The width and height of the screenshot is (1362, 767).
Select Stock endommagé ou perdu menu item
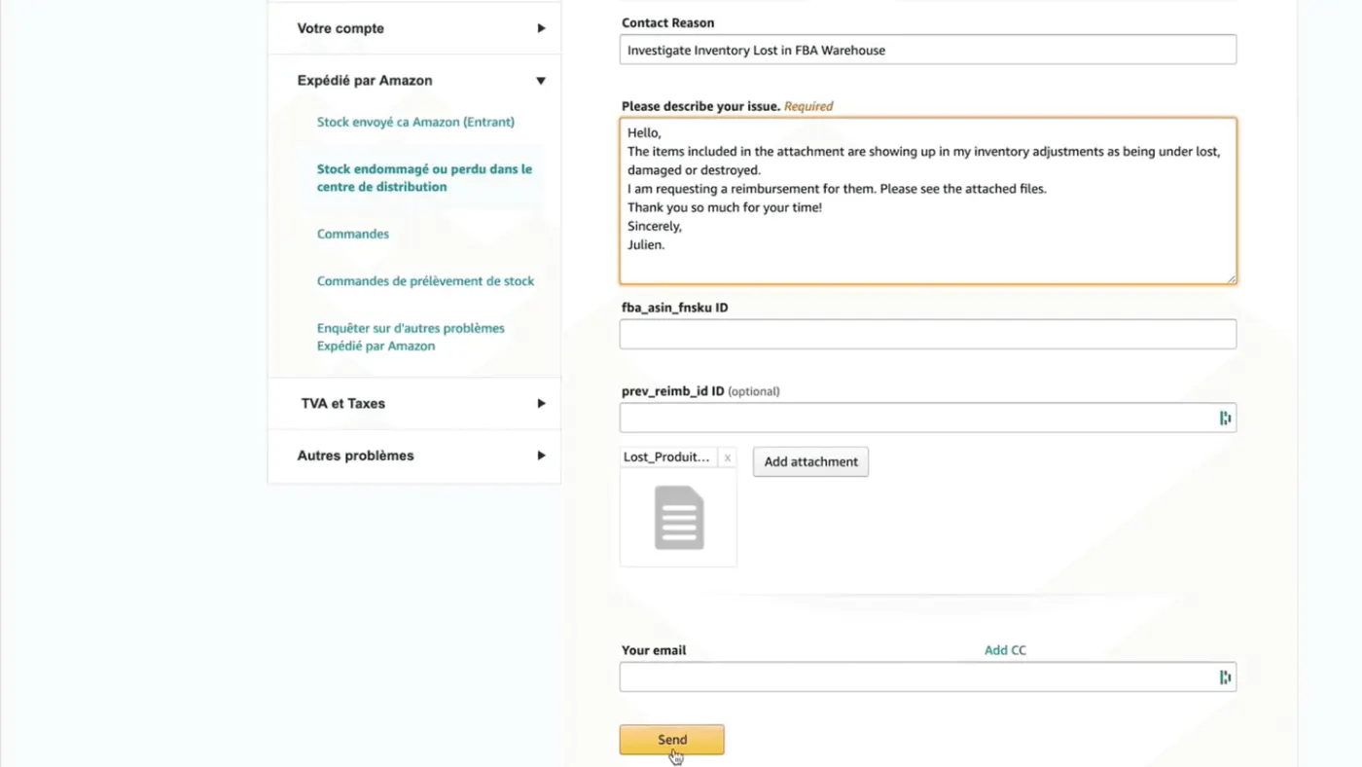coord(424,177)
